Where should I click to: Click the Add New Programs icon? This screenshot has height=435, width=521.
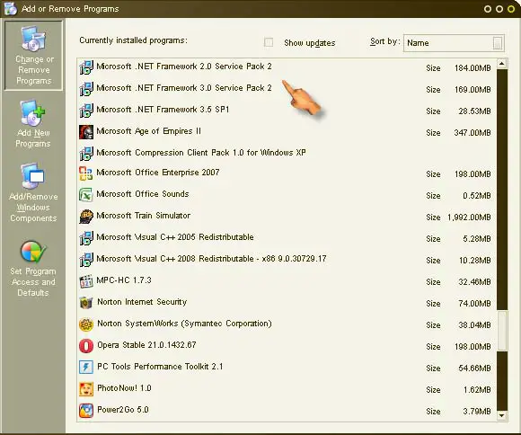pyautogui.click(x=32, y=113)
